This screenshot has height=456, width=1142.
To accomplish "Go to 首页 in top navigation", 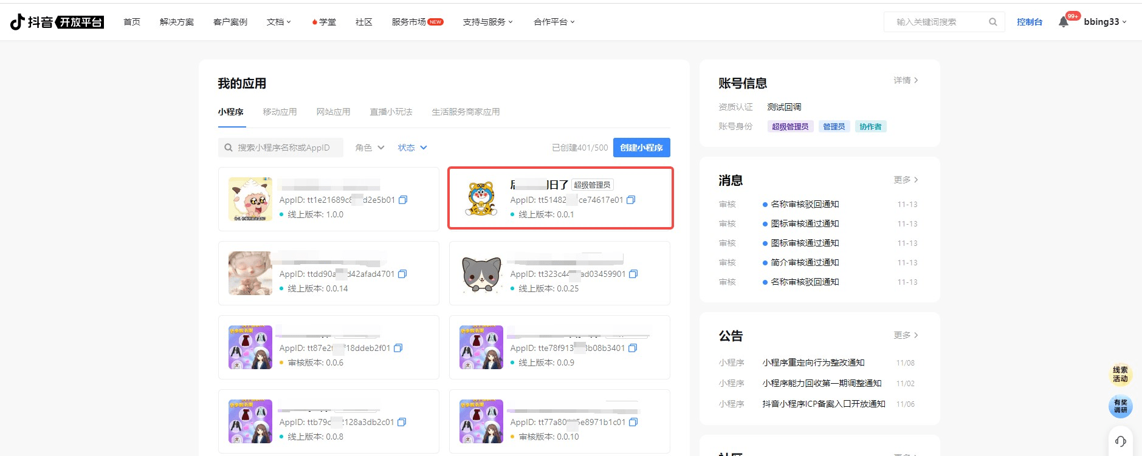I will [132, 22].
